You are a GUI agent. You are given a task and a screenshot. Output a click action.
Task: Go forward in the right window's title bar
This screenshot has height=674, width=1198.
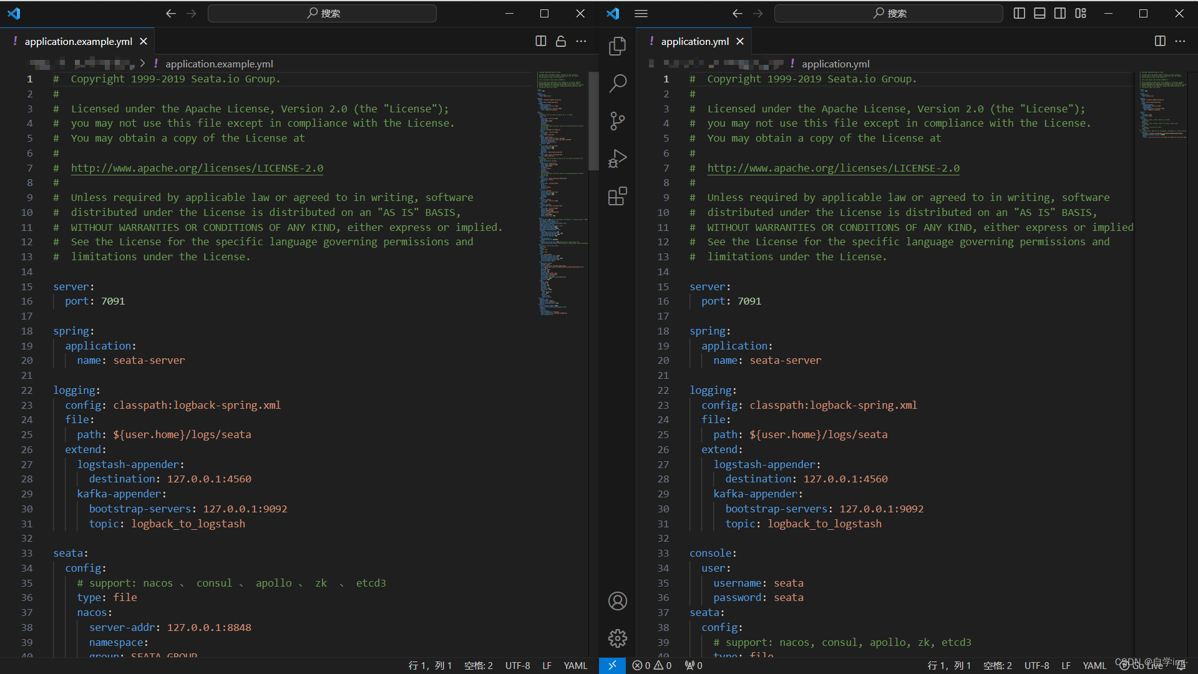point(758,13)
